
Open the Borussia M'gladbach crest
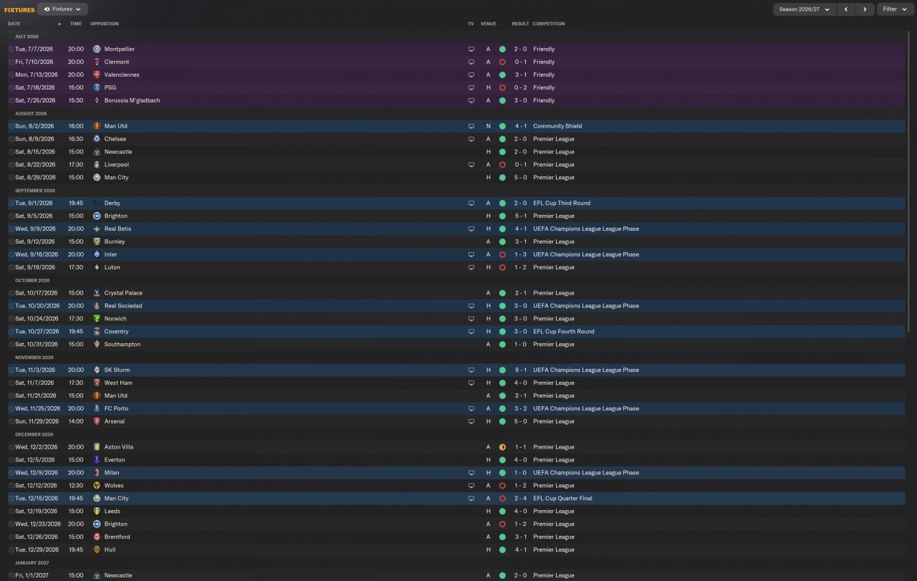[x=97, y=101]
